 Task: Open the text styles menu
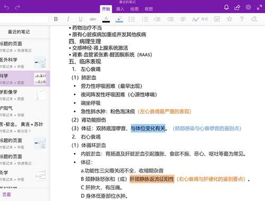pyautogui.click(x=200, y=19)
